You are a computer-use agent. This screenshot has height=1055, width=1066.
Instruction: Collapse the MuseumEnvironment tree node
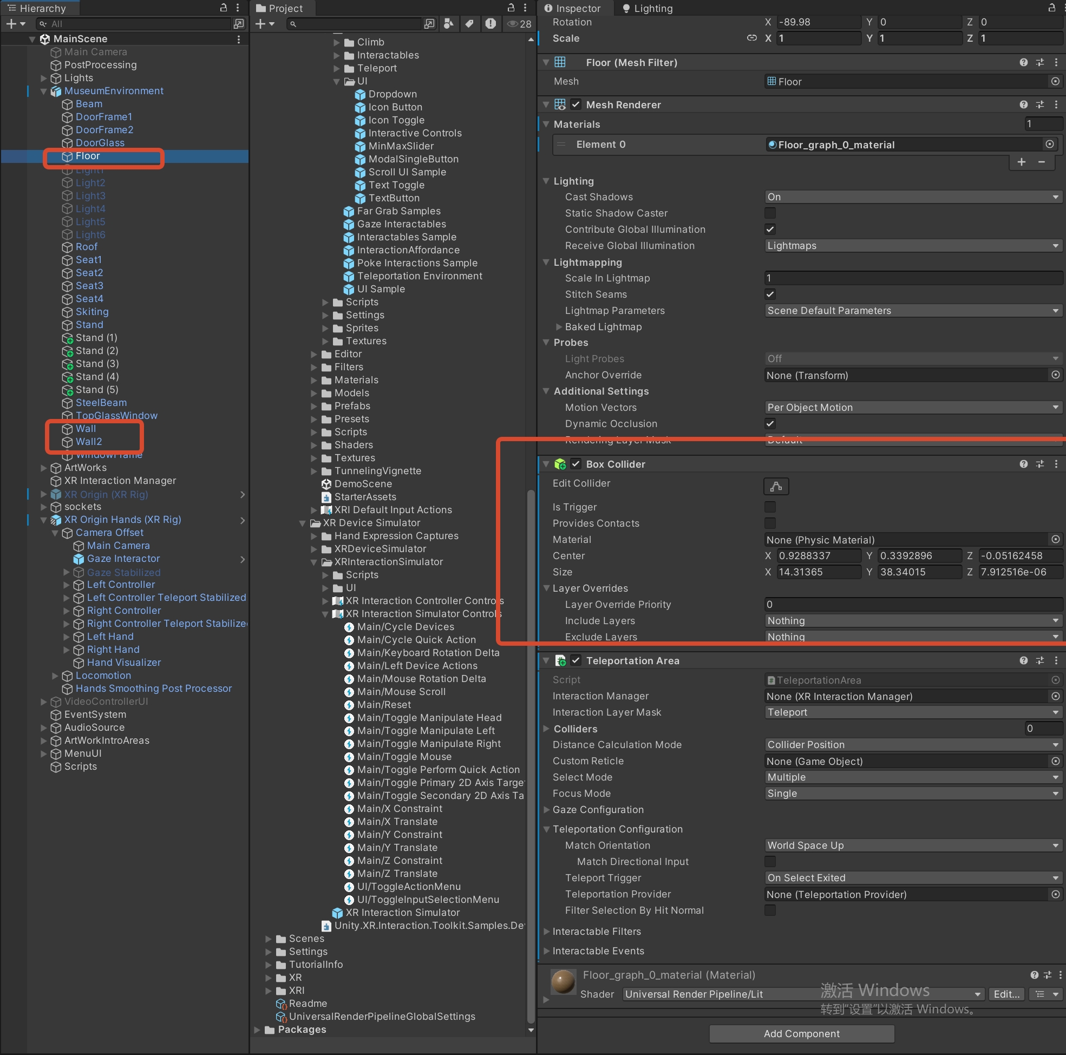coord(44,91)
